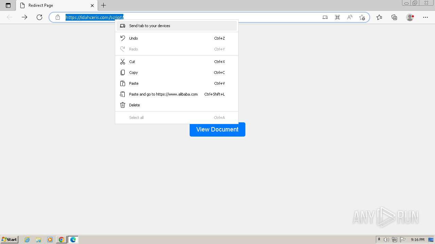Select Delete in context menu

[177, 105]
